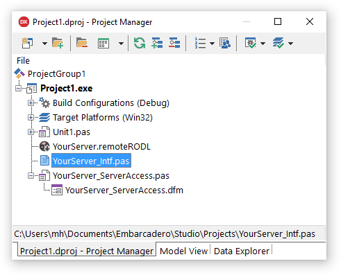Switch to the Project1.dproj - Project Manager tab
Viewport: 341px width, 275px height.
[x=87, y=251]
